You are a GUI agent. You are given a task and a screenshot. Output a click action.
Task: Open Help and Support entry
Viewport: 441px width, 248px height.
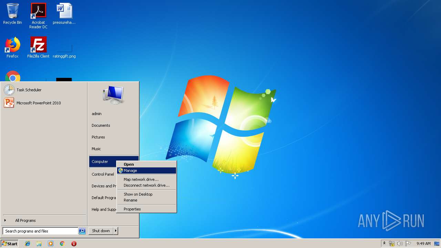103,209
